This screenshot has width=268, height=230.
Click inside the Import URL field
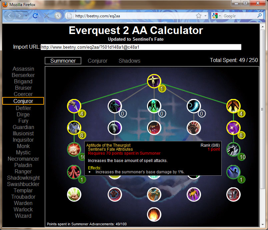(140, 47)
